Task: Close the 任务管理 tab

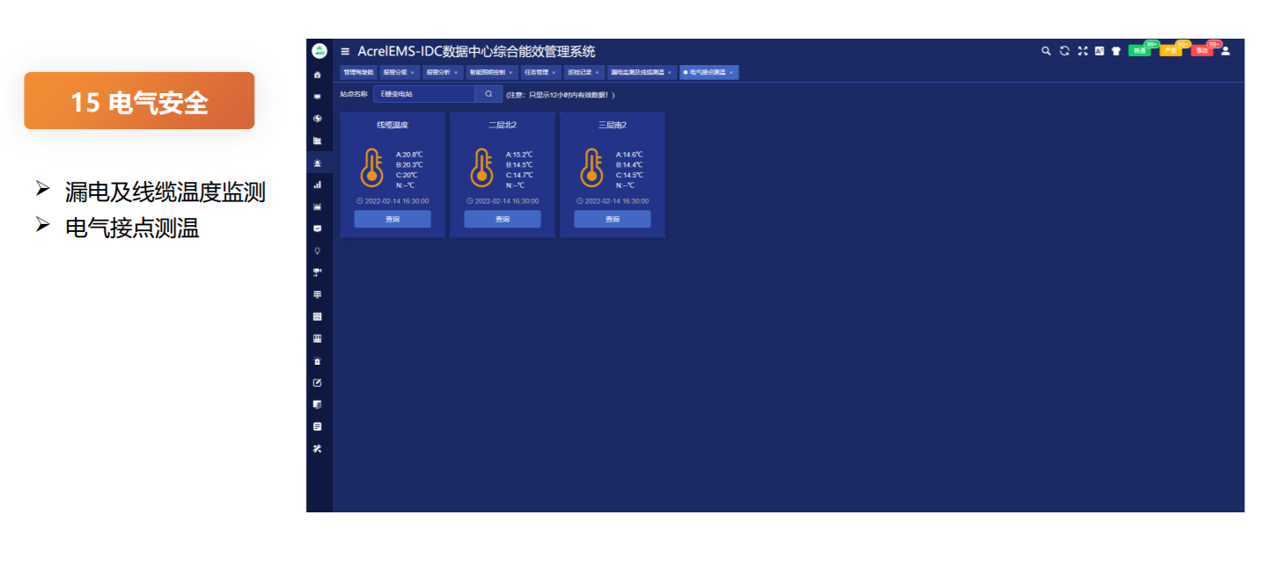Action: click(554, 72)
